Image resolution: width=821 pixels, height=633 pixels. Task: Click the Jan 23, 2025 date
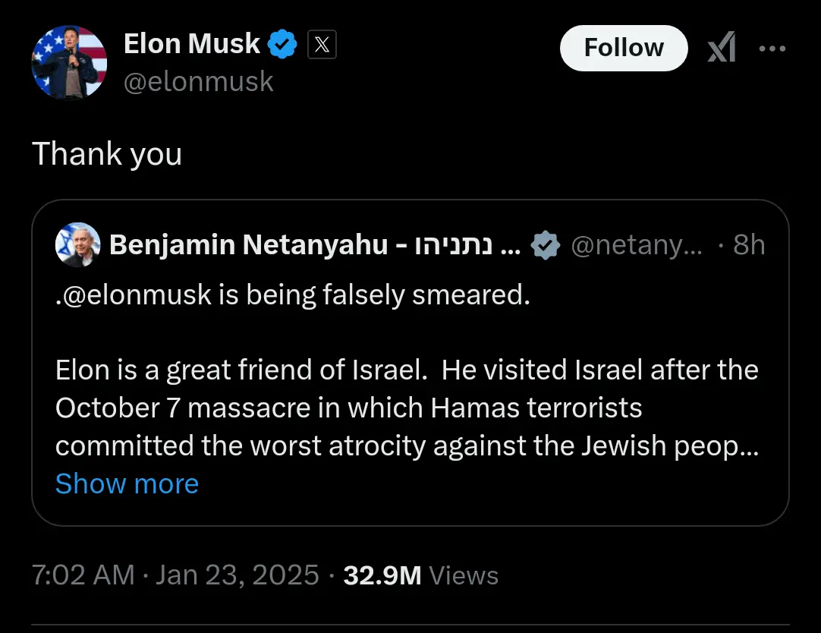[237, 575]
